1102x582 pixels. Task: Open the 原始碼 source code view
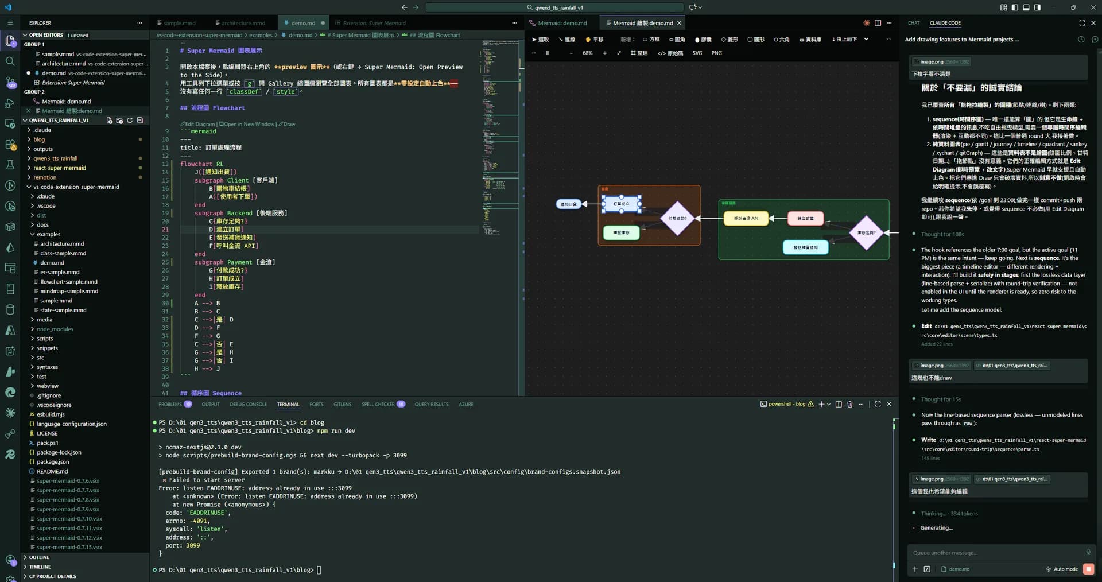pyautogui.click(x=670, y=53)
